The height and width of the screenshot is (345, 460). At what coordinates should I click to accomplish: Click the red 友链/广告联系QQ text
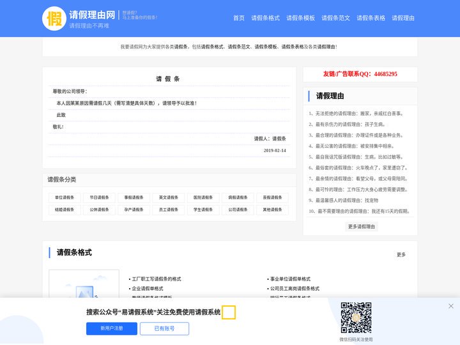360,74
